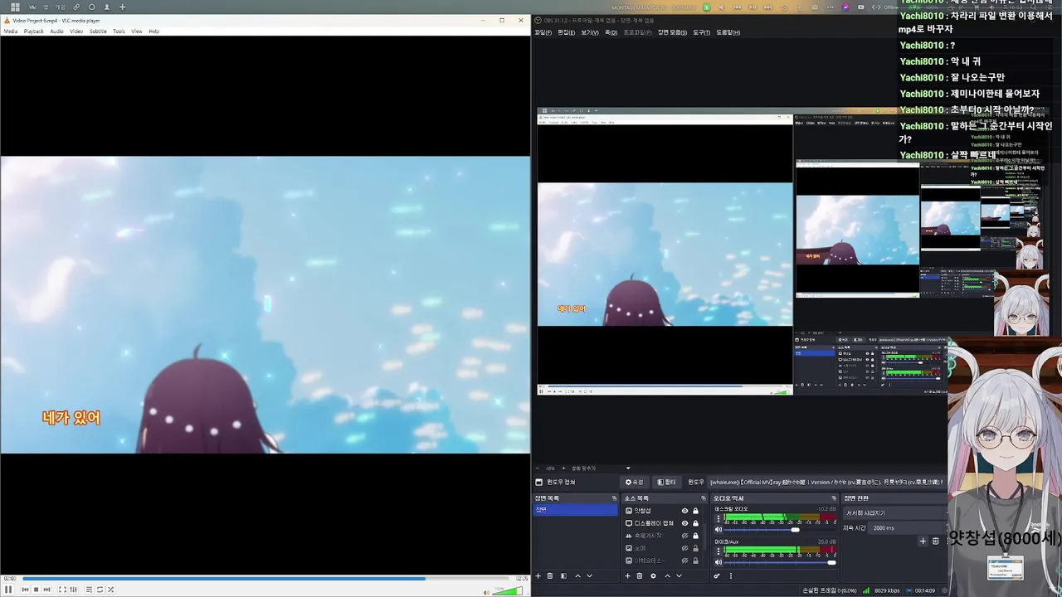Toggle lock on 노이 source
The height and width of the screenshot is (597, 1062).
pos(695,548)
